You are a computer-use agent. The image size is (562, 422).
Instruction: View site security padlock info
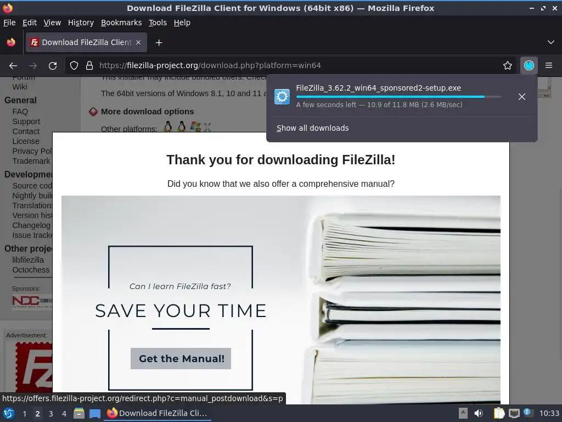(89, 65)
